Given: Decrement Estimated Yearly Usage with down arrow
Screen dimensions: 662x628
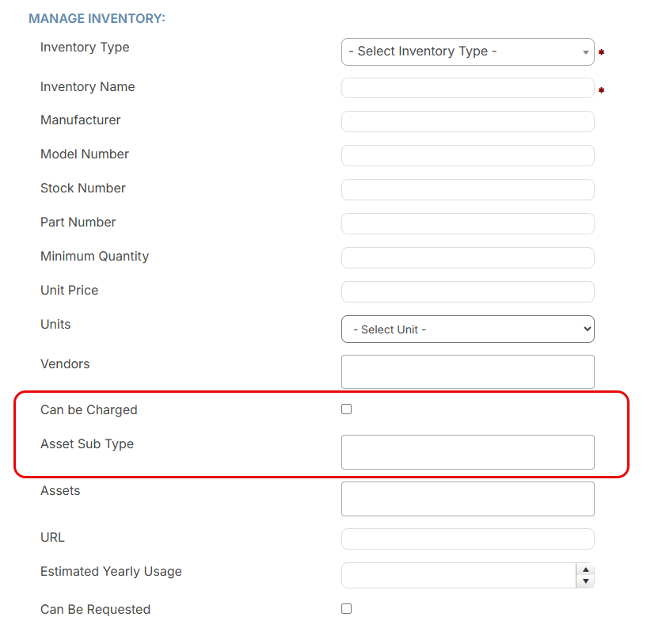Looking at the screenshot, I should 585,580.
